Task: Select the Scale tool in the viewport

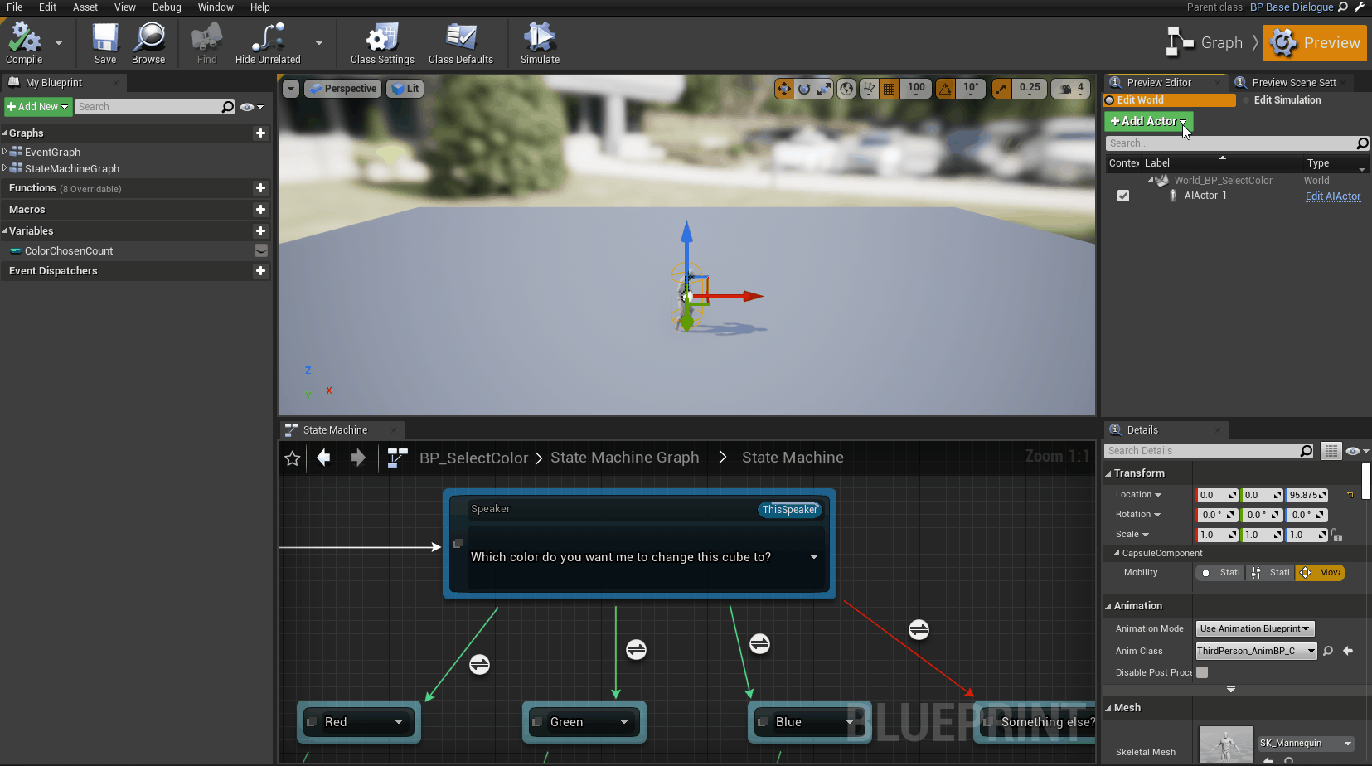Action: 824,88
